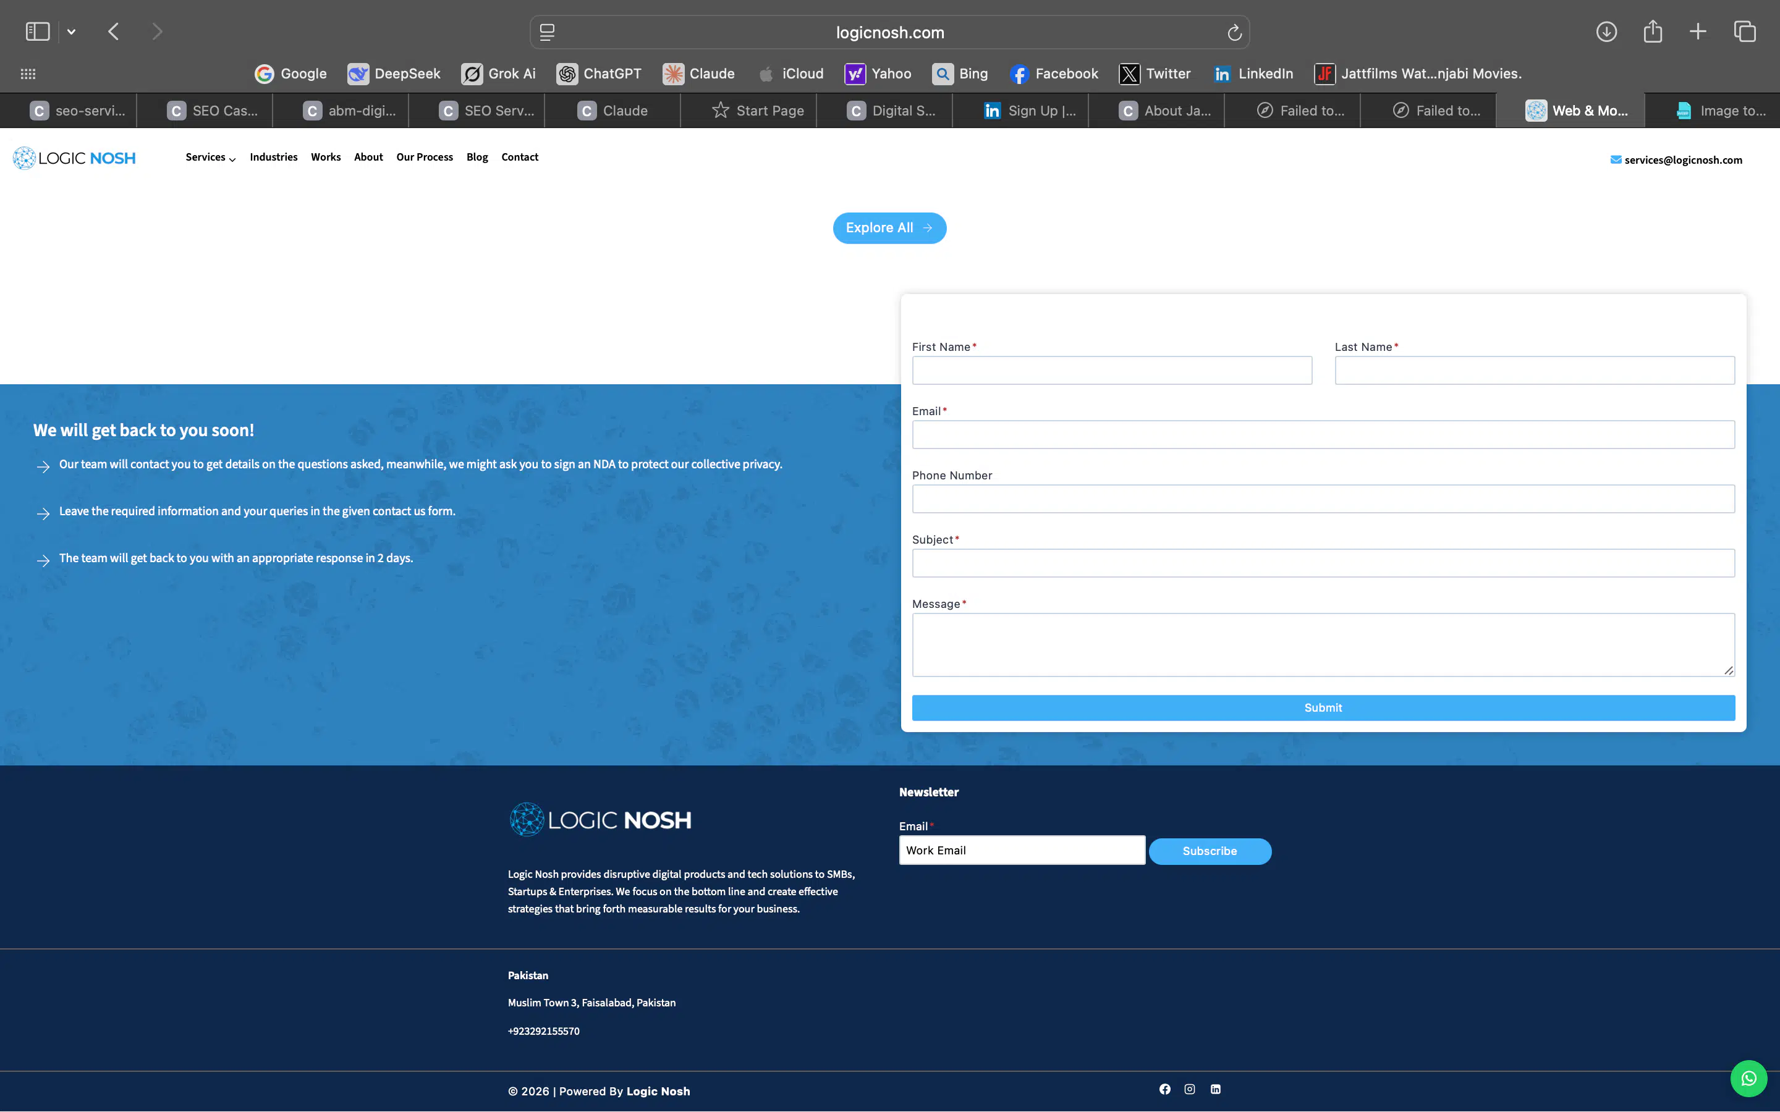Image resolution: width=1780 pixels, height=1112 pixels.
Task: Click the Explore All button
Action: tap(889, 228)
